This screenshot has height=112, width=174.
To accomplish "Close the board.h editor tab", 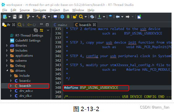I will tap(94, 25).
